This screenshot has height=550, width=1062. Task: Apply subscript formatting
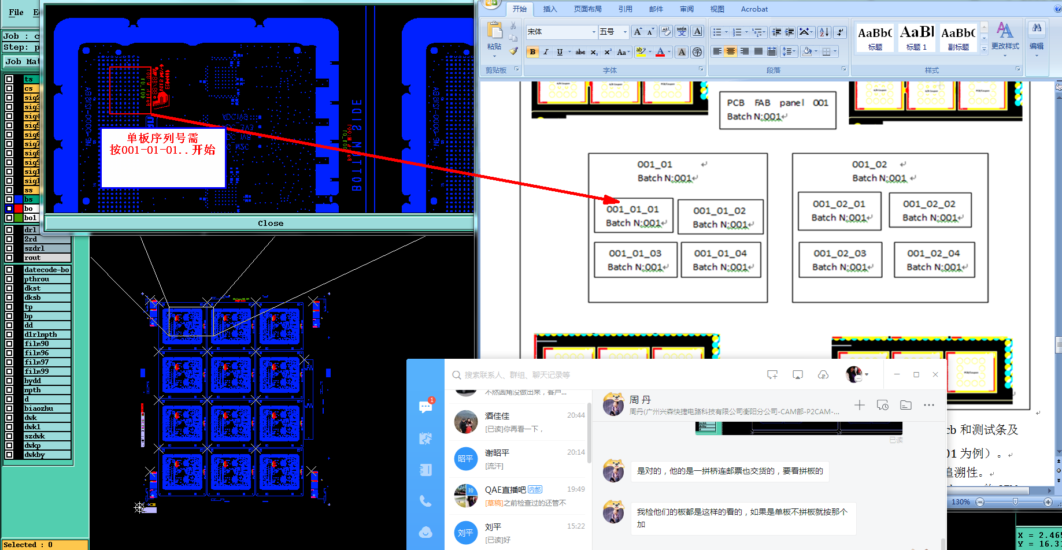pos(594,52)
